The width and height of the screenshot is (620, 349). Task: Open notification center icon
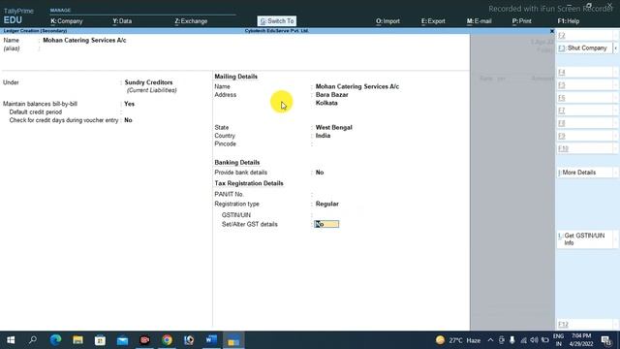click(606, 340)
